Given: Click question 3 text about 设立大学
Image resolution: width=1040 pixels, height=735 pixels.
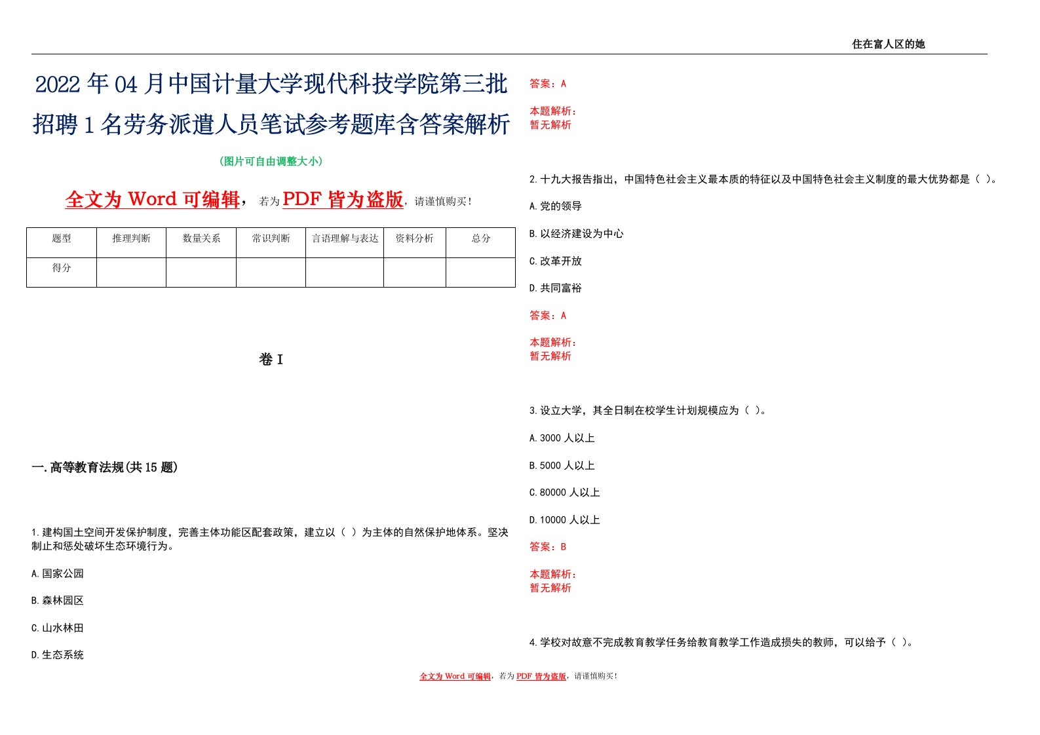Looking at the screenshot, I should pos(648,410).
